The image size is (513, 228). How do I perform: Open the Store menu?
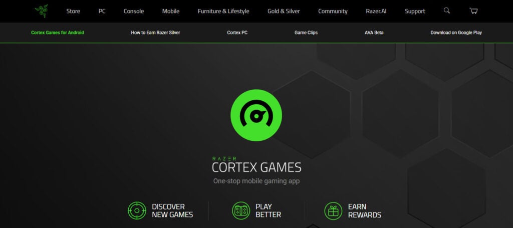pyautogui.click(x=73, y=11)
